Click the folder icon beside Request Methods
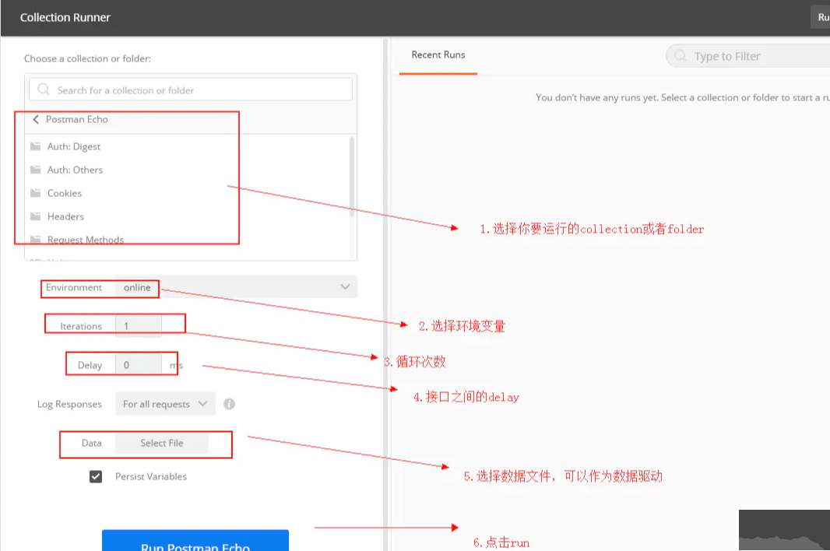 pyautogui.click(x=36, y=240)
